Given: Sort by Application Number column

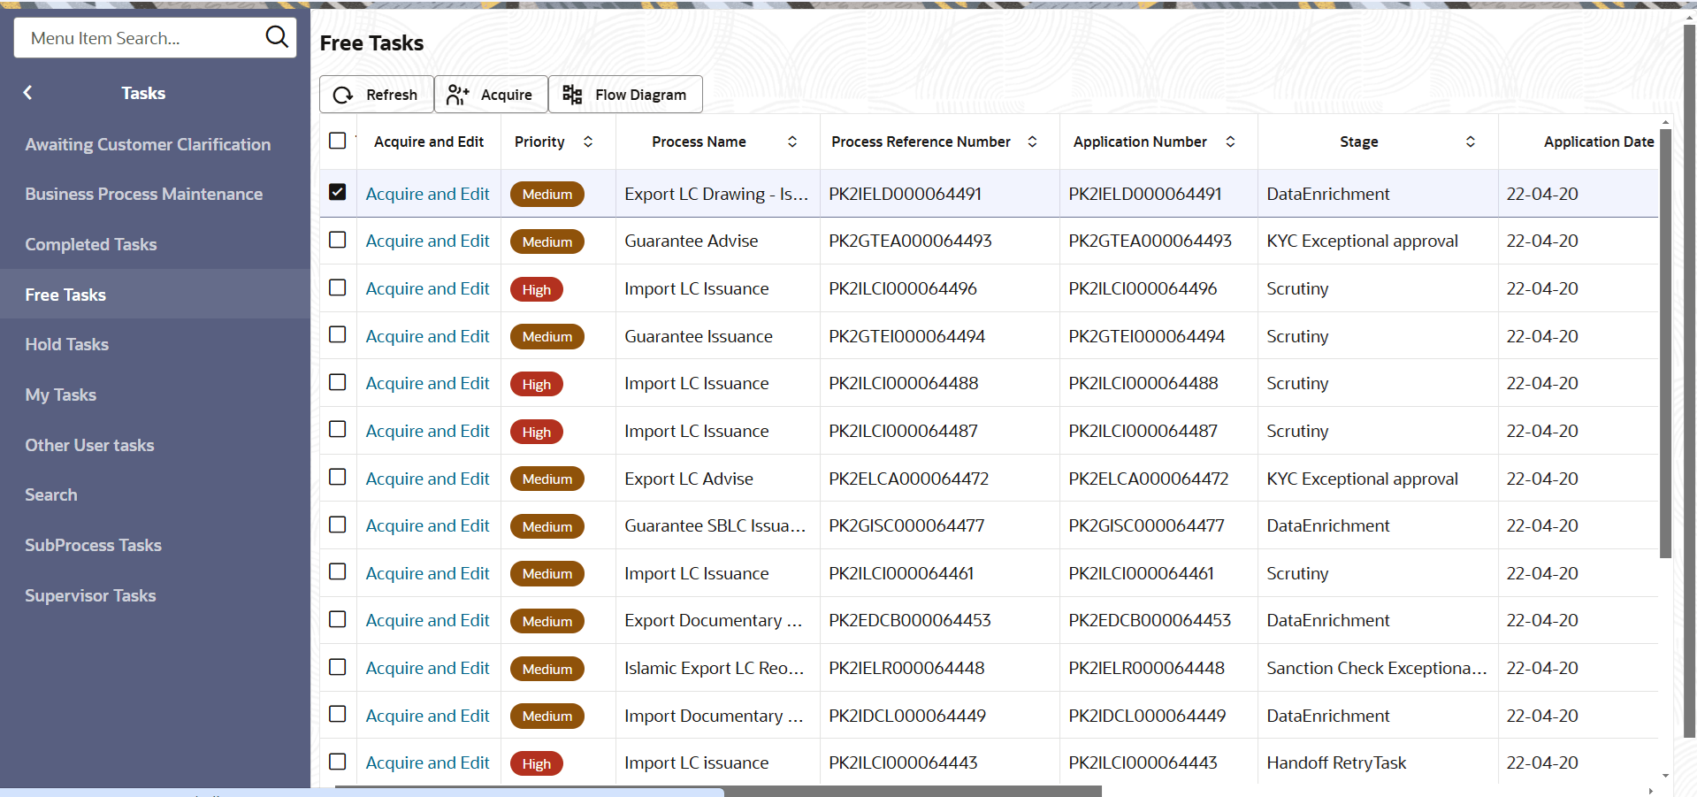Looking at the screenshot, I should (1230, 142).
